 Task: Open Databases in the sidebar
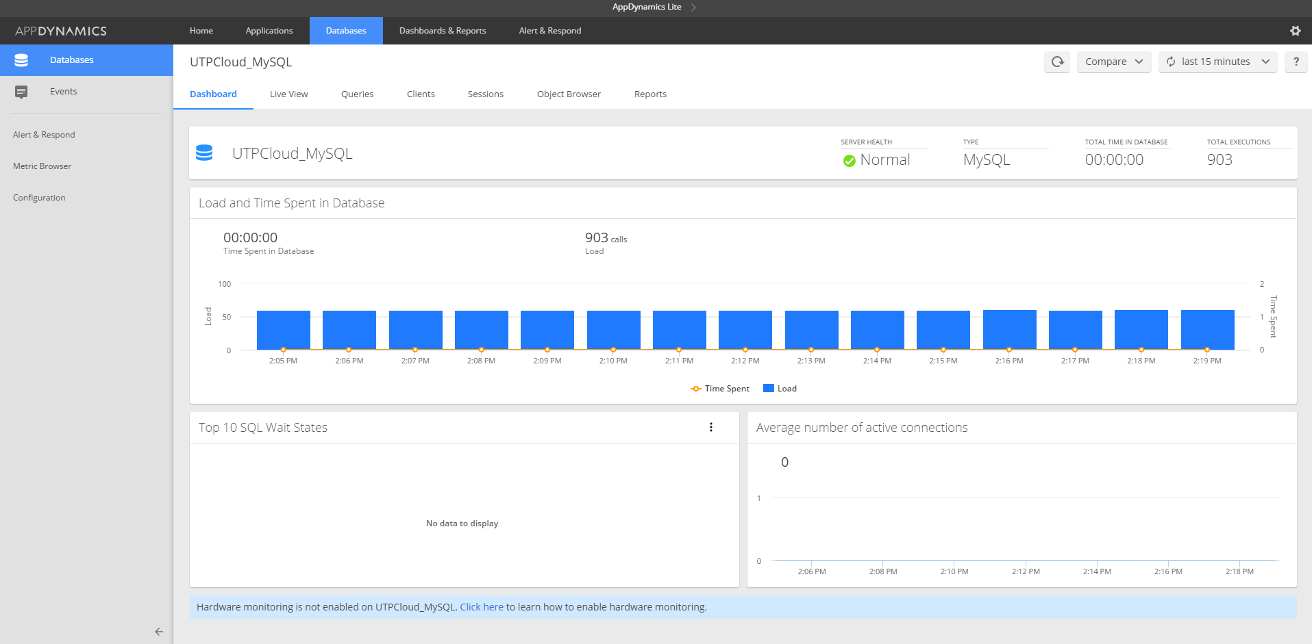point(86,60)
